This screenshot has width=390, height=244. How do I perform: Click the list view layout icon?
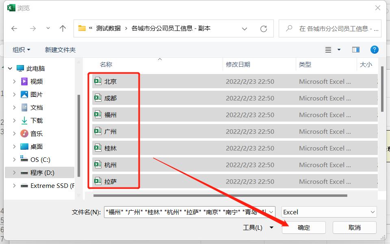tap(327, 49)
